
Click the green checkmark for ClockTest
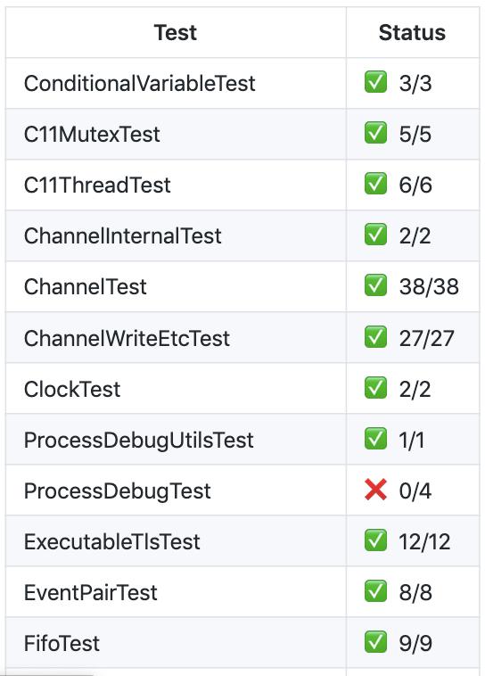point(375,388)
